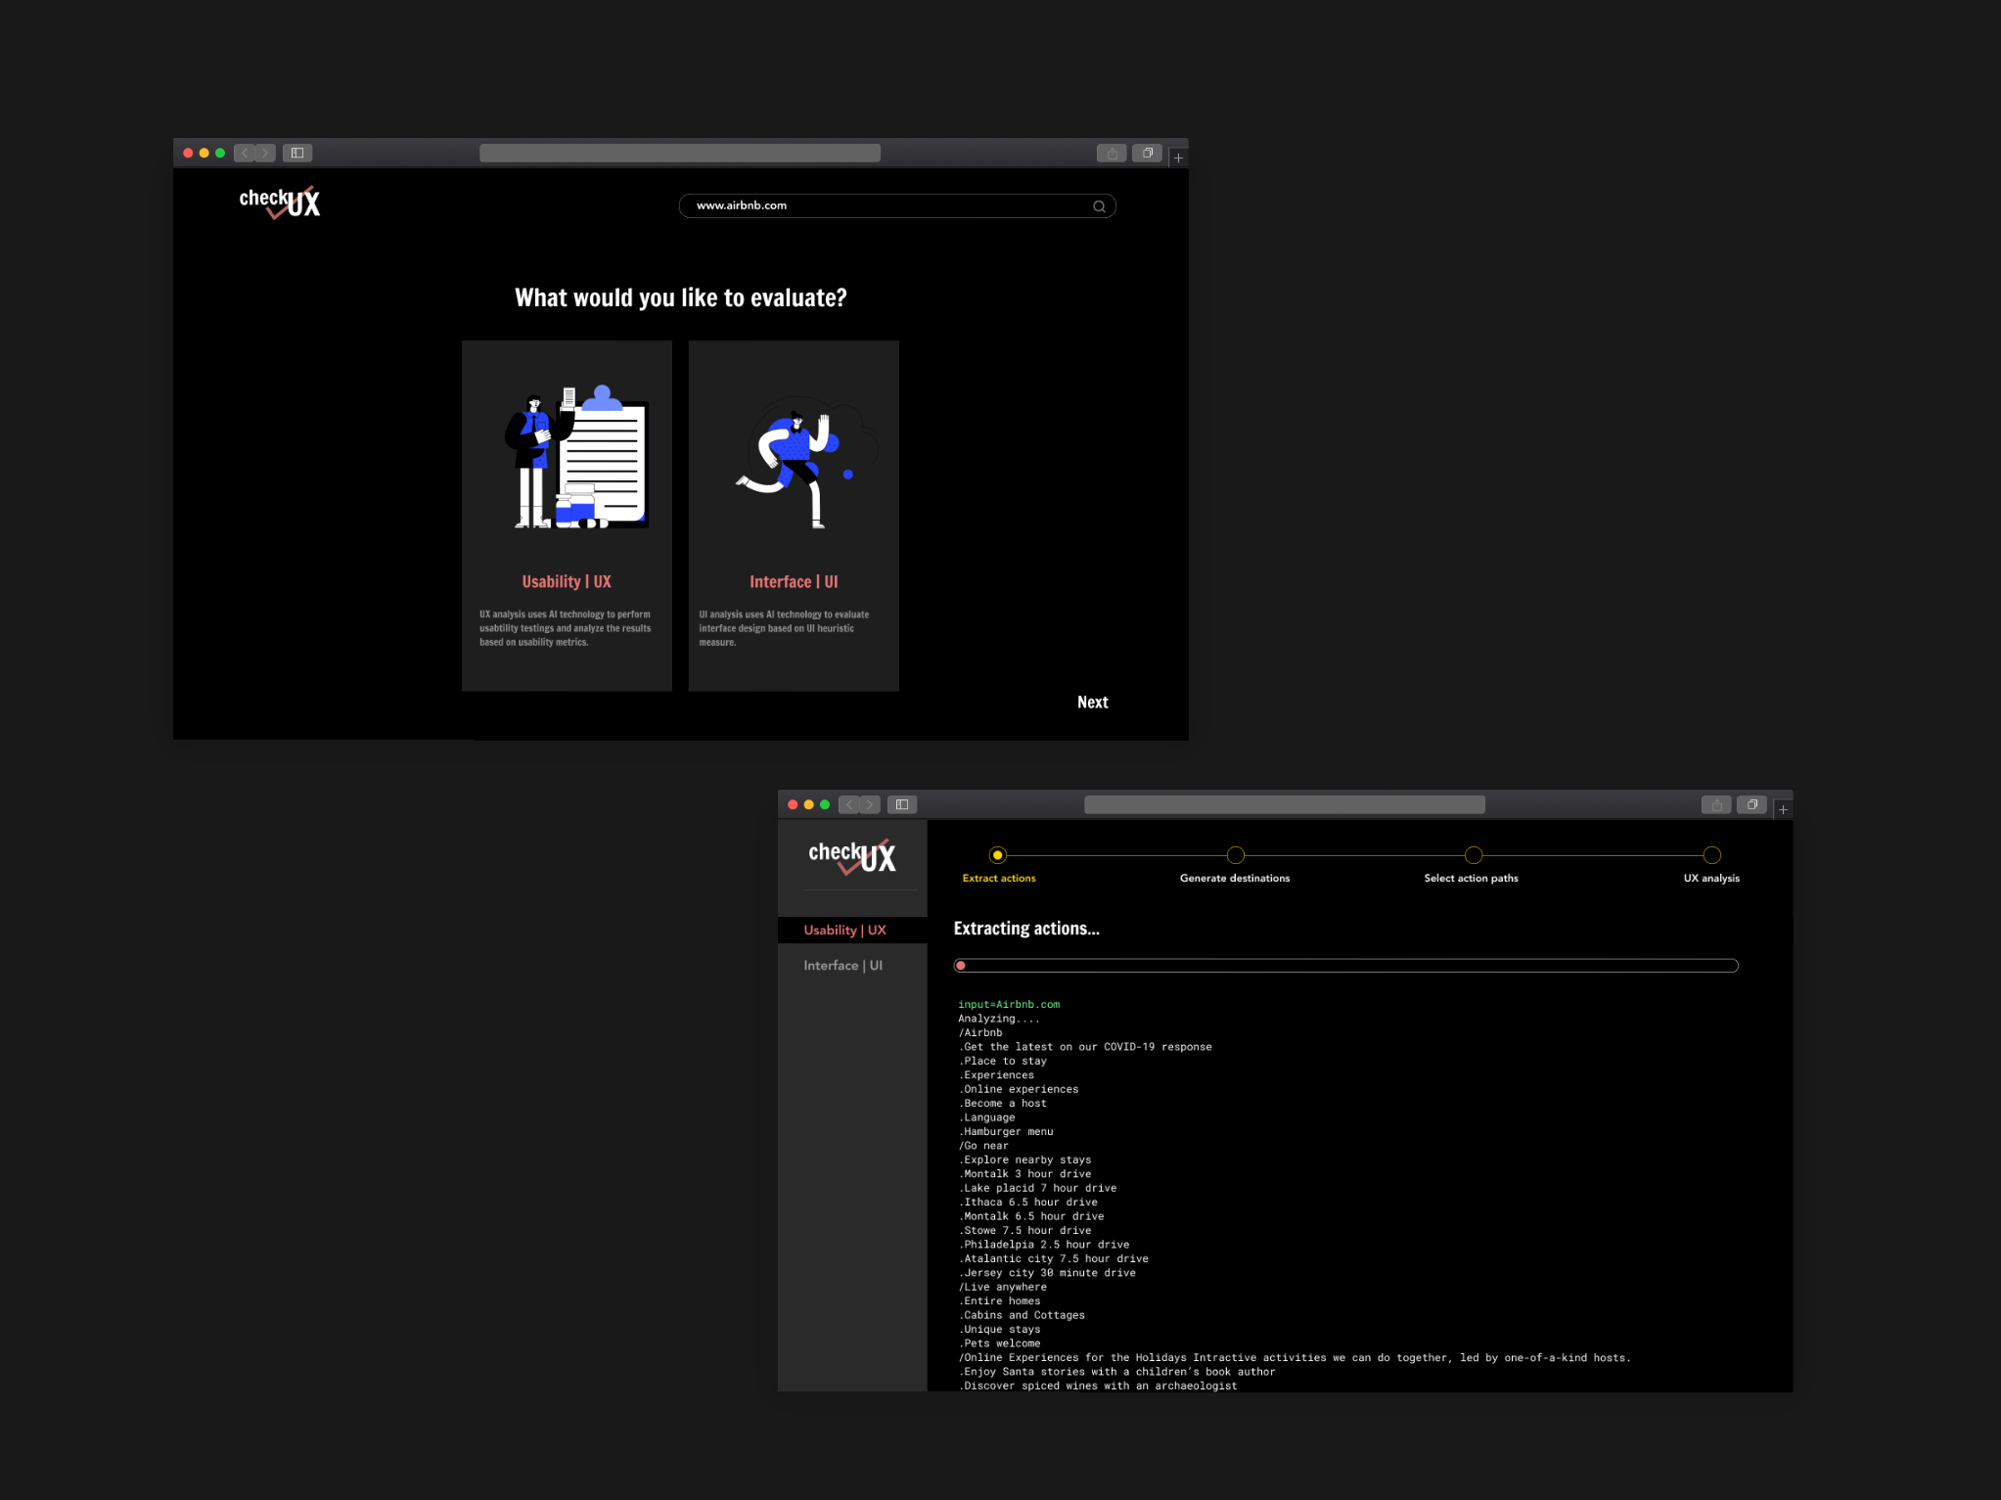Image resolution: width=2001 pixels, height=1500 pixels.
Task: Click the checkUX logo in the bottom window sidebar
Action: point(852,856)
